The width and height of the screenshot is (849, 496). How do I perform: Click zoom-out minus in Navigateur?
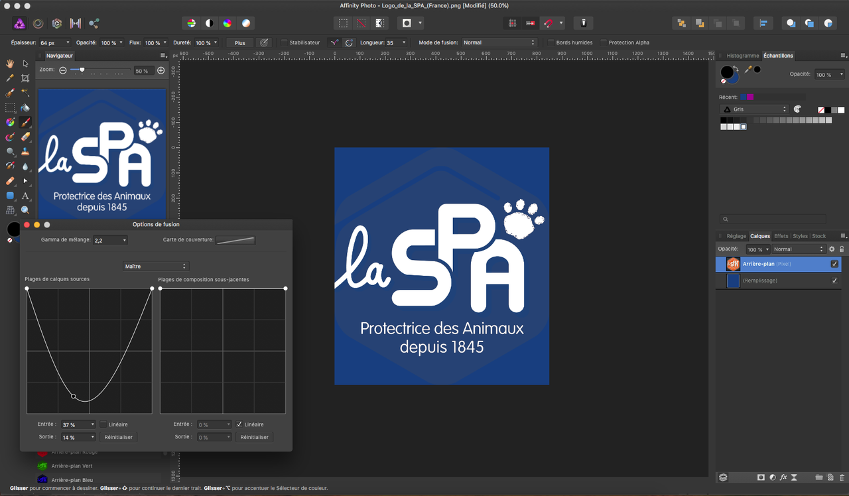coord(63,70)
